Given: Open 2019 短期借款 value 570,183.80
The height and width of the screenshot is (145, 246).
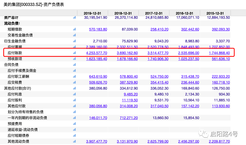Looking at the screenshot, I should coord(98,29).
